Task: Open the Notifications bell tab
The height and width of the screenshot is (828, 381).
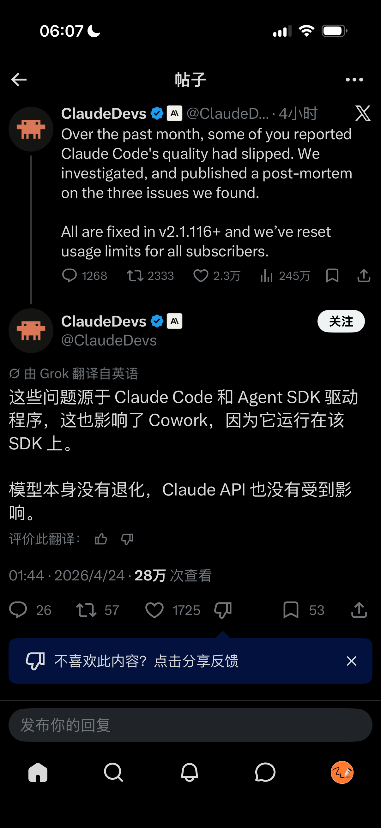Action: [189, 772]
